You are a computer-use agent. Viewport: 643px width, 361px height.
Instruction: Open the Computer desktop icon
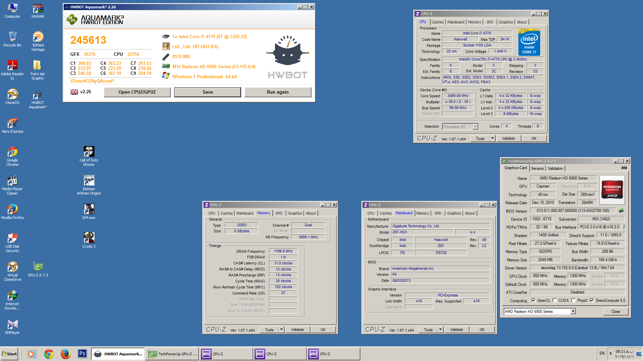coord(12,11)
